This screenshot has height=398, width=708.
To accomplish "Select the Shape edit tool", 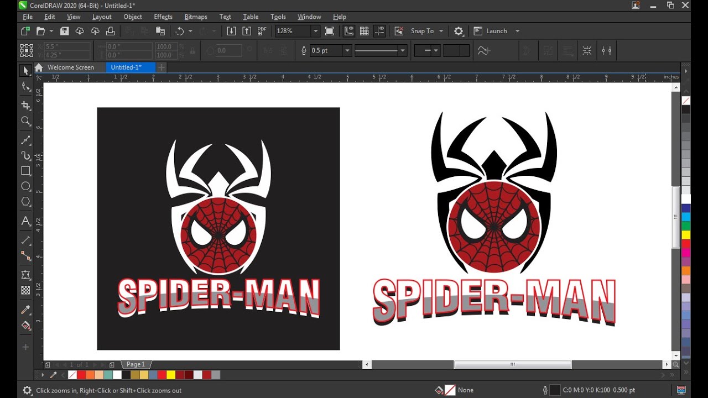I will (25, 86).
